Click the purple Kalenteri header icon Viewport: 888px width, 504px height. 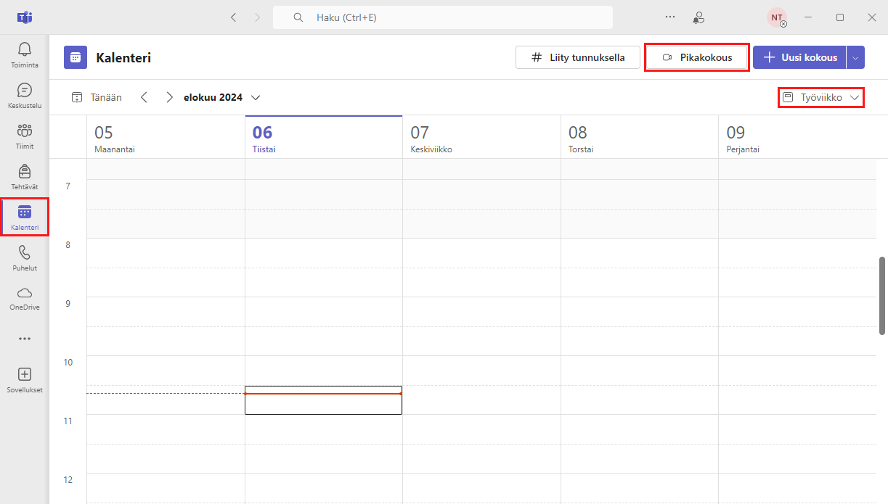76,57
